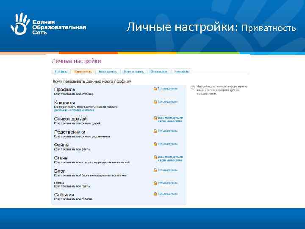Change Файлы visibility via Только друзьям link
This screenshot has width=305, height=229.
(167, 144)
